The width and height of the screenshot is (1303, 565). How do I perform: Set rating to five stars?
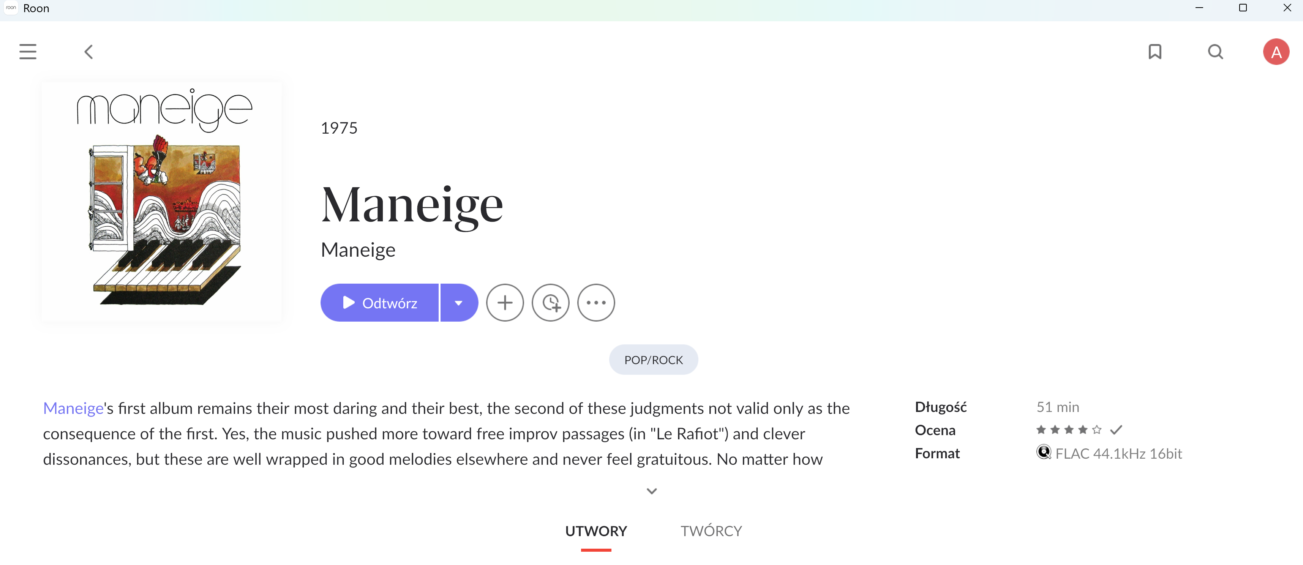click(1097, 430)
